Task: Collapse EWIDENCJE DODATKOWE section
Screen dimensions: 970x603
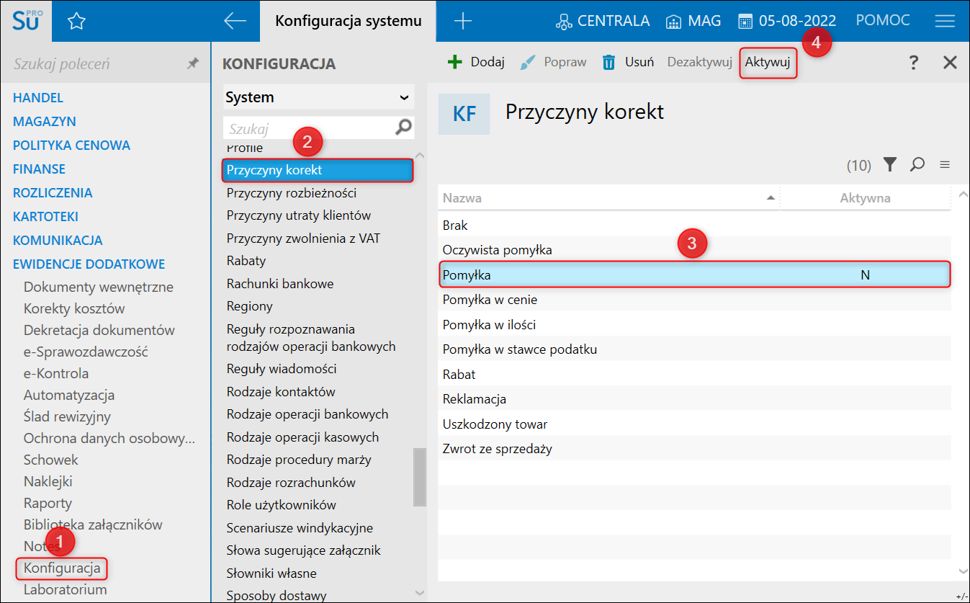Action: coord(89,264)
